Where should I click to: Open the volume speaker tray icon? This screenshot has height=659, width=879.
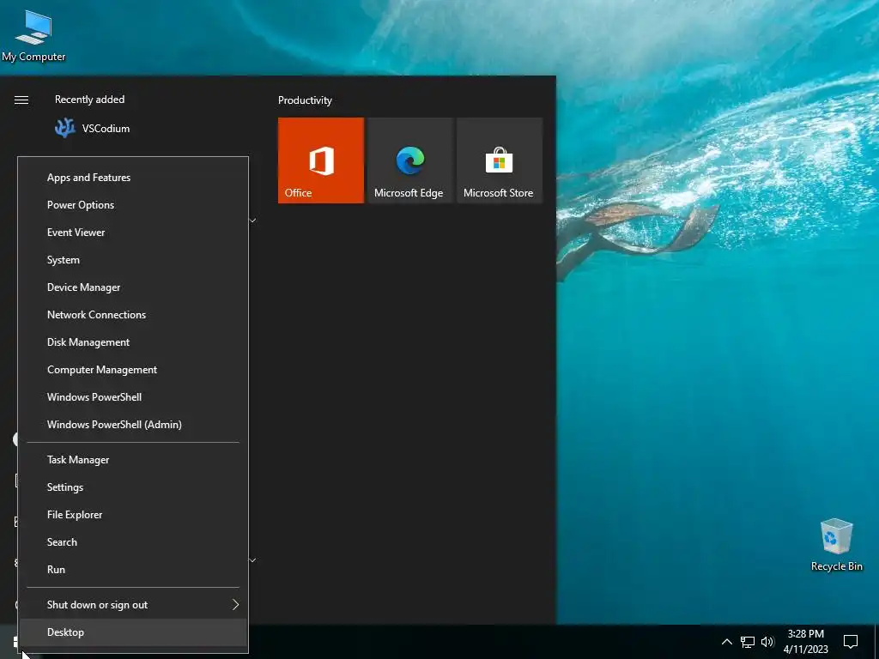[767, 642]
